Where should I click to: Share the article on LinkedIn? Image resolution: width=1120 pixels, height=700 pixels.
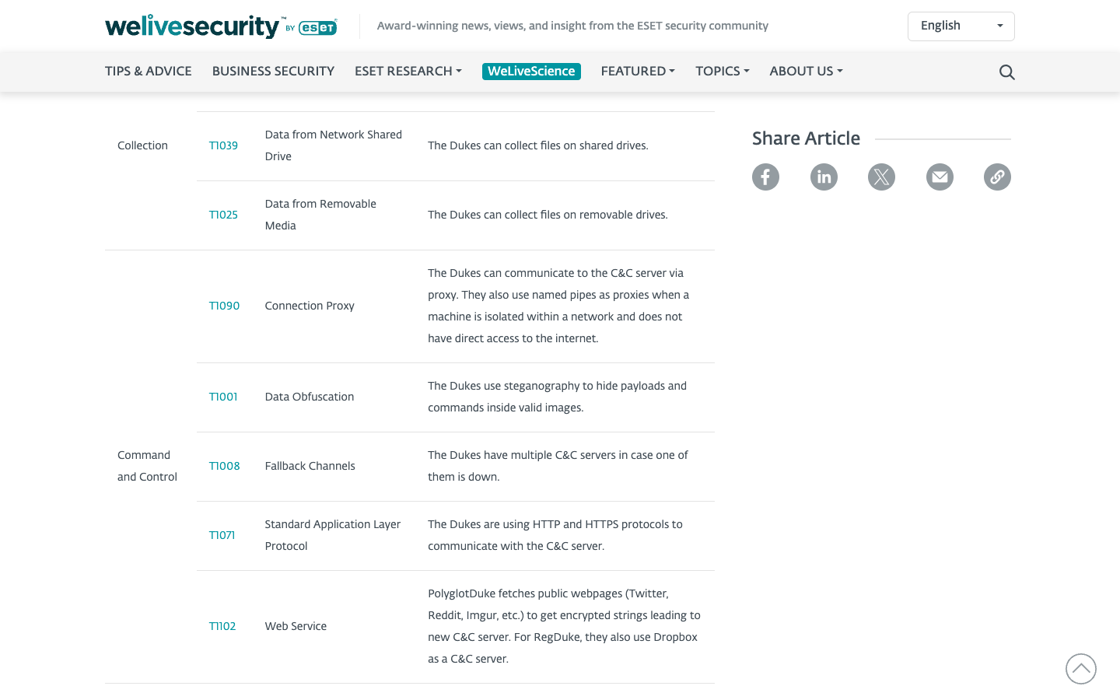[x=824, y=177]
